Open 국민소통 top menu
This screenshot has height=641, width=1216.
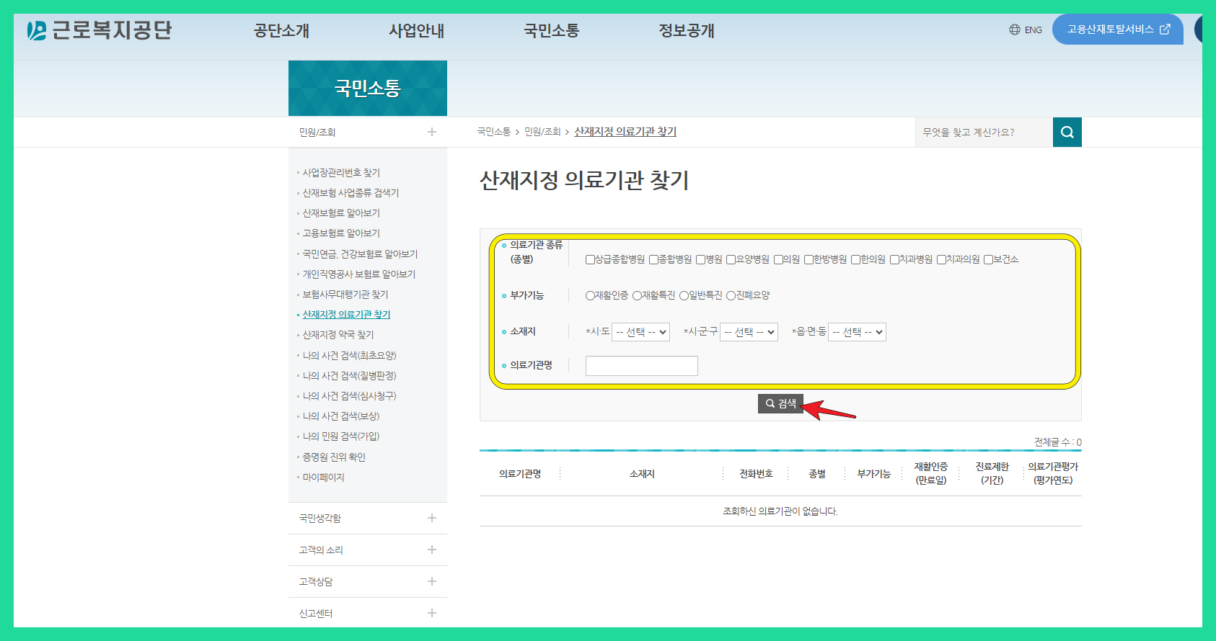(552, 31)
